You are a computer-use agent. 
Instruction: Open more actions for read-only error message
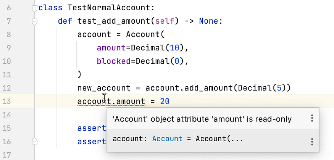click(312, 118)
